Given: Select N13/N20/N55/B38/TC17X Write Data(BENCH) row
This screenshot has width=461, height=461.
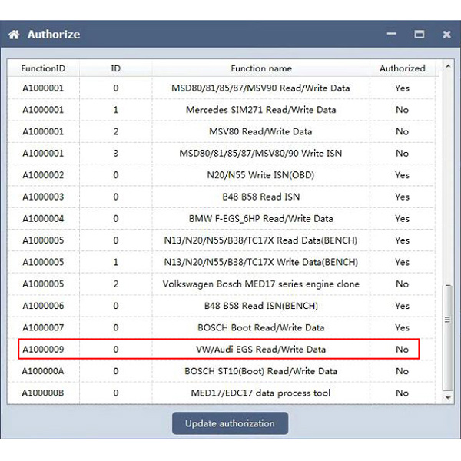Looking at the screenshot, I should pos(221,262).
